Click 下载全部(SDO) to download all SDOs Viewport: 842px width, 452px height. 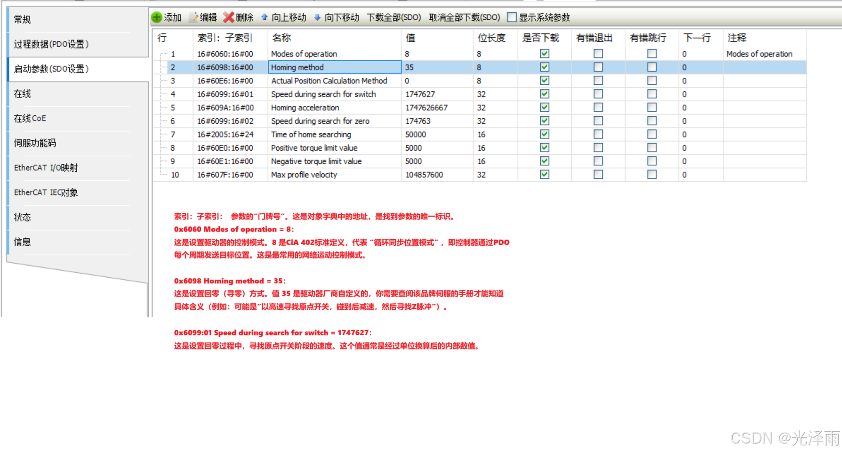pyautogui.click(x=395, y=17)
